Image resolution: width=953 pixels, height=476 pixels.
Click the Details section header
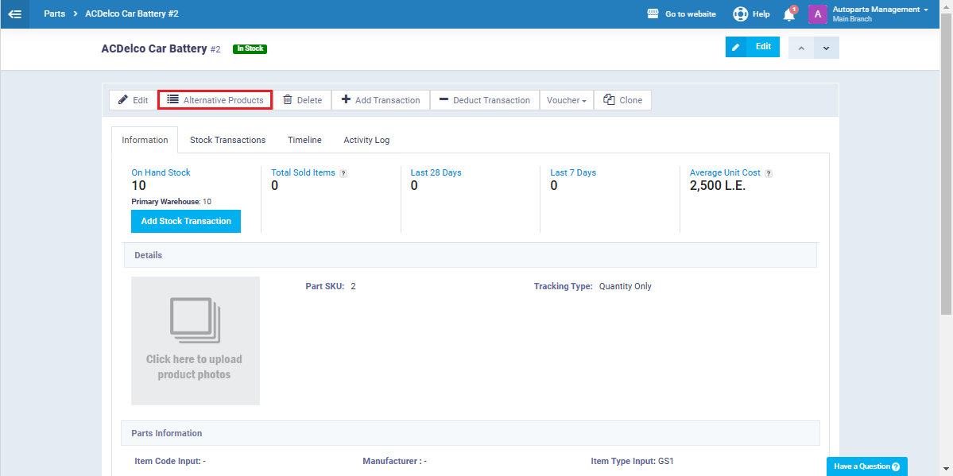click(x=471, y=255)
